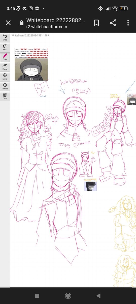
Task: Bookmark this whiteboard page
Action: (x=96, y=23)
